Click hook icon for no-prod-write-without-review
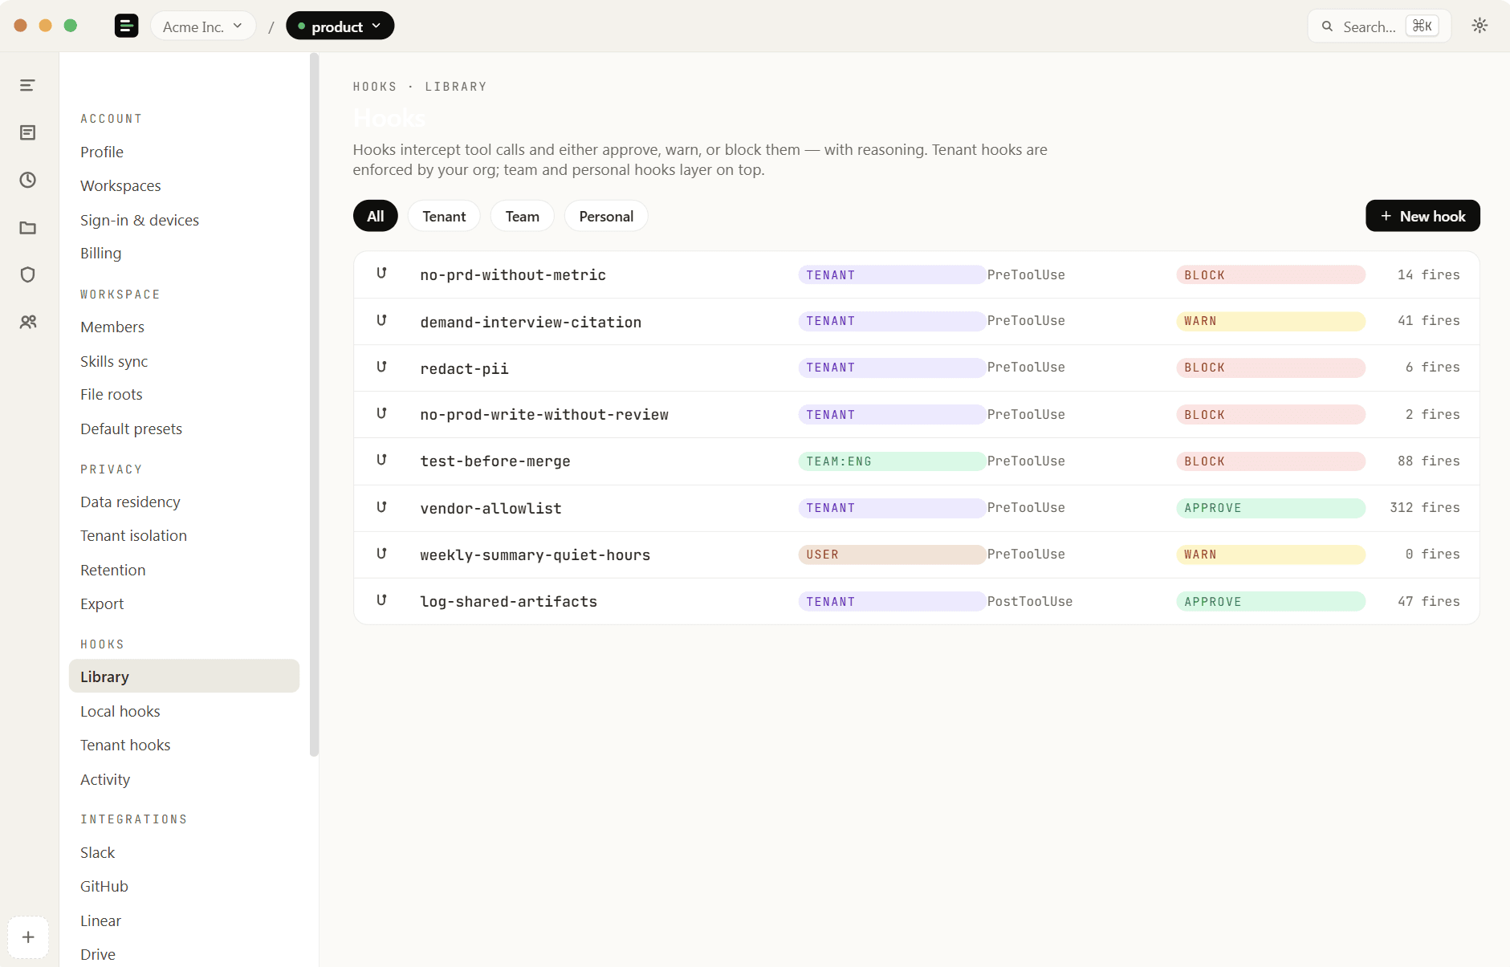 coord(382,413)
